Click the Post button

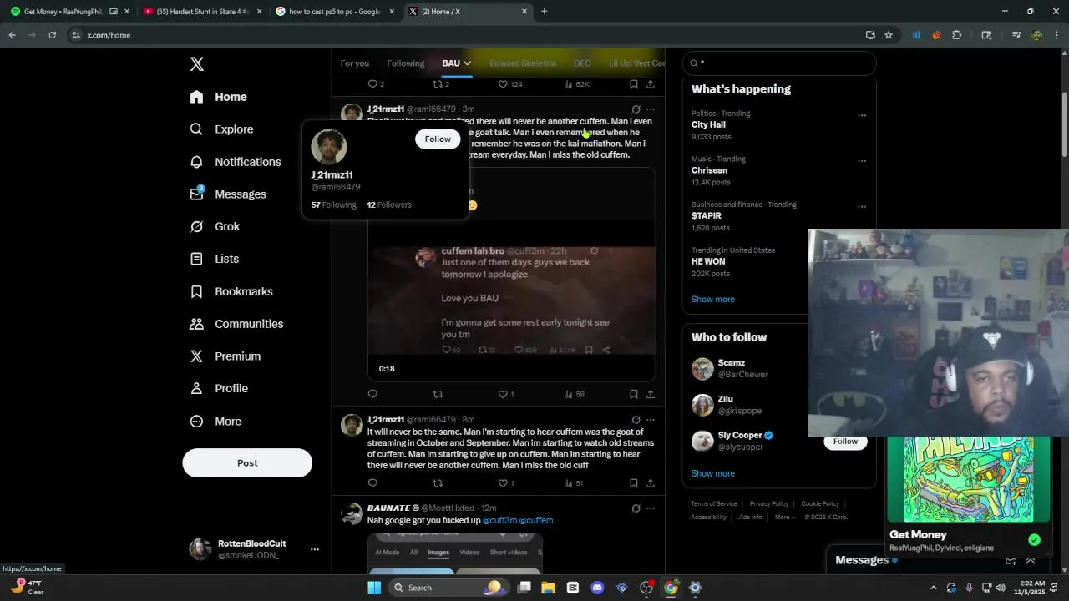point(247,463)
